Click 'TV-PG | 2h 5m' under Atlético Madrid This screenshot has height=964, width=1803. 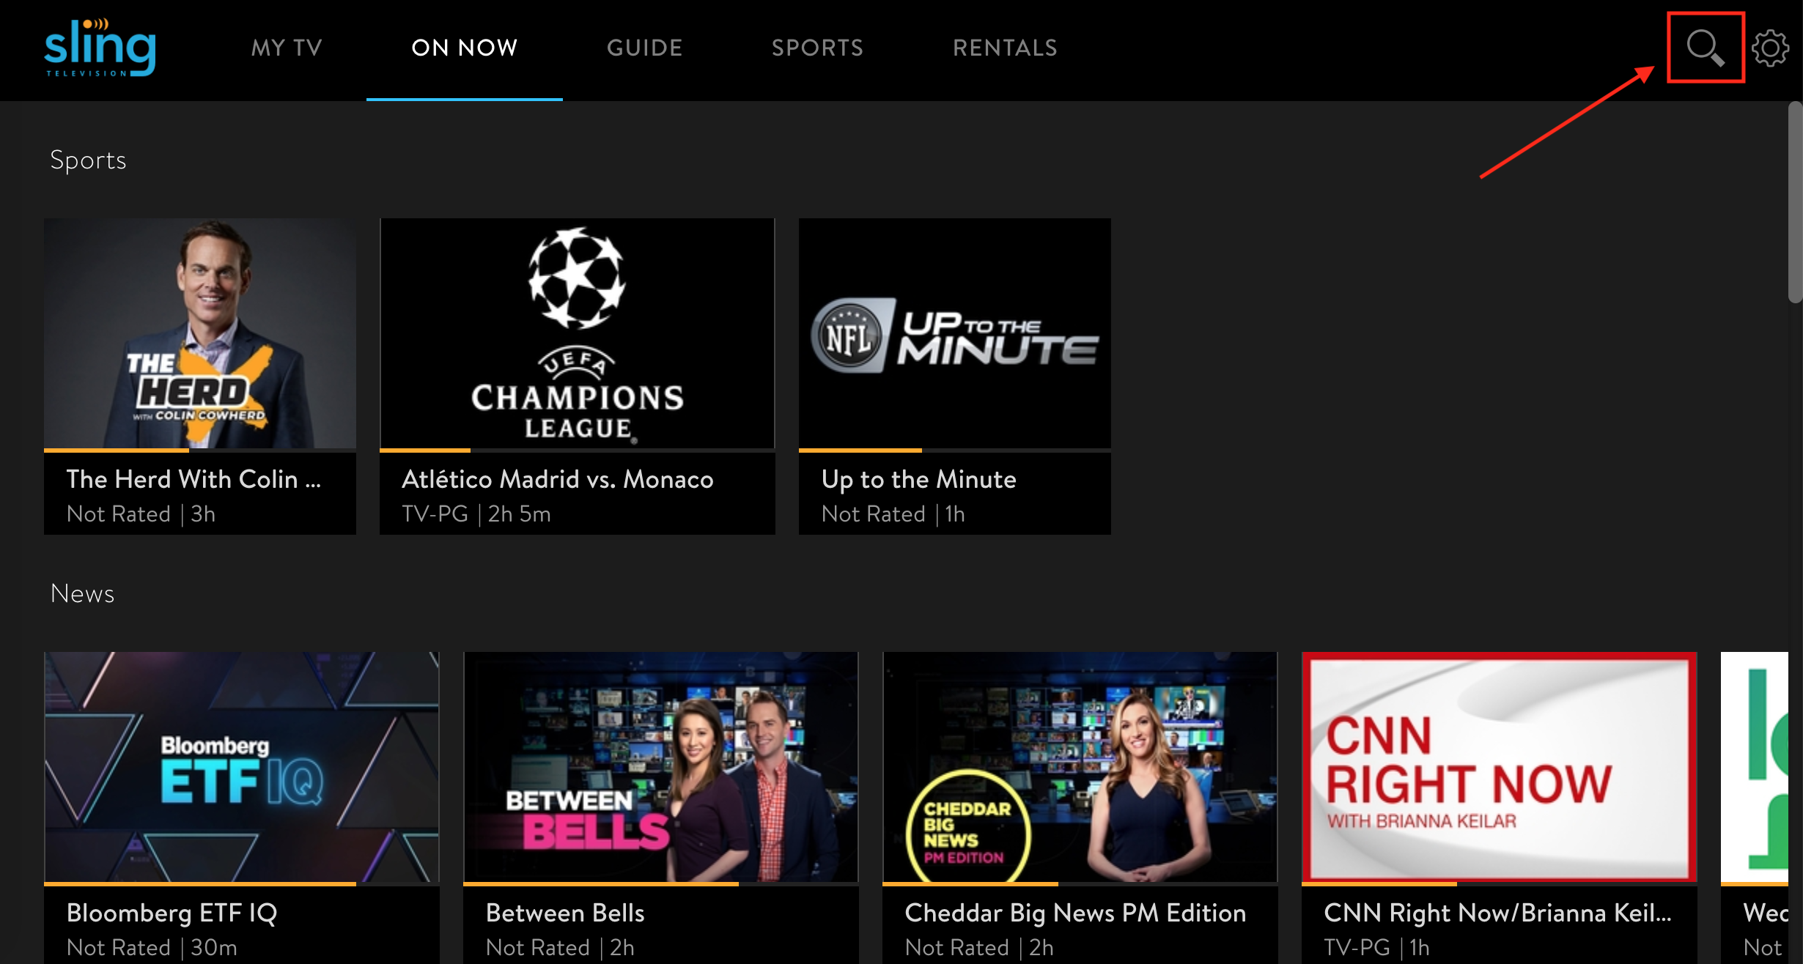(476, 514)
